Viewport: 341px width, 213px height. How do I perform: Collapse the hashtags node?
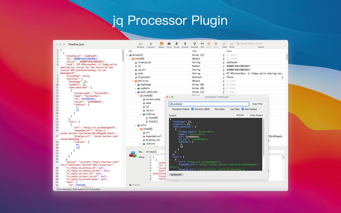click(x=135, y=84)
